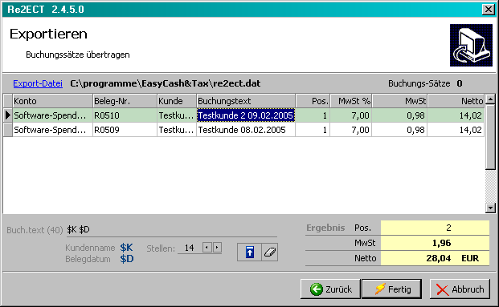Click the Ergebnis Netto total 28,04

(438, 258)
